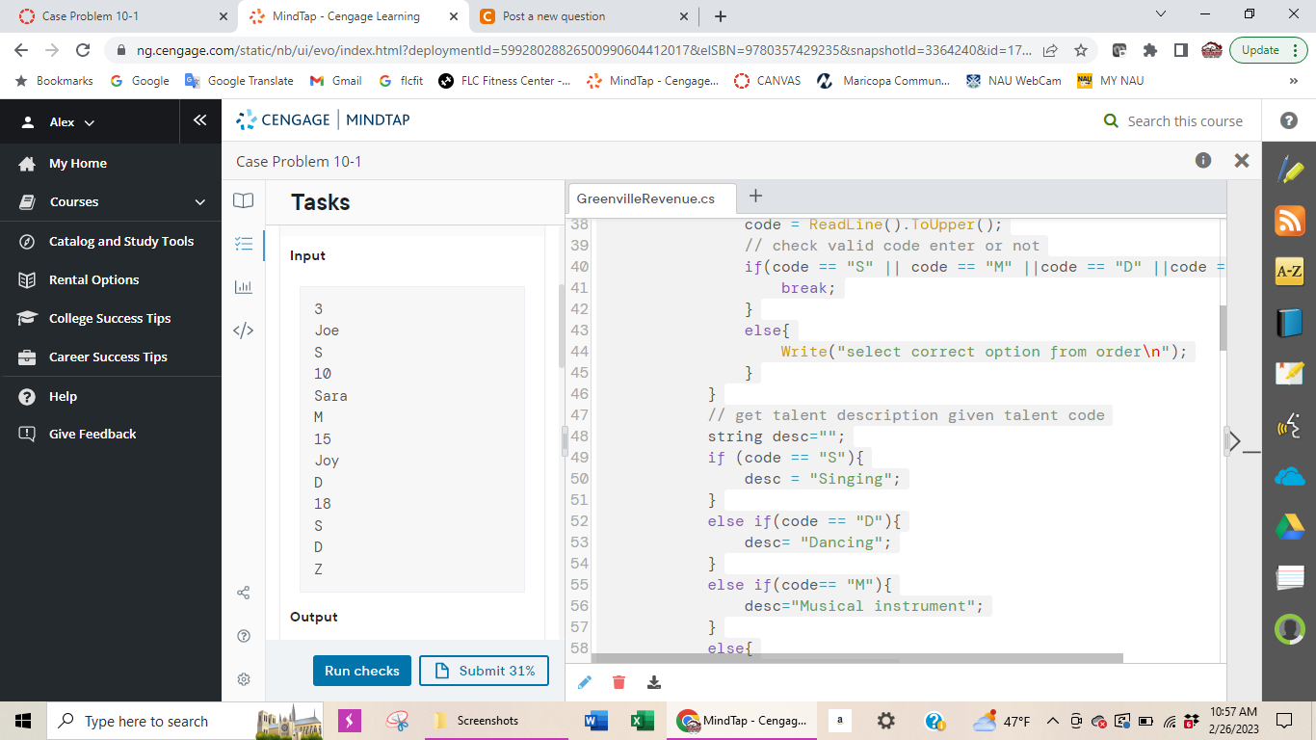Click the Windows Start button
The height and width of the screenshot is (740, 1316).
tap(23, 721)
